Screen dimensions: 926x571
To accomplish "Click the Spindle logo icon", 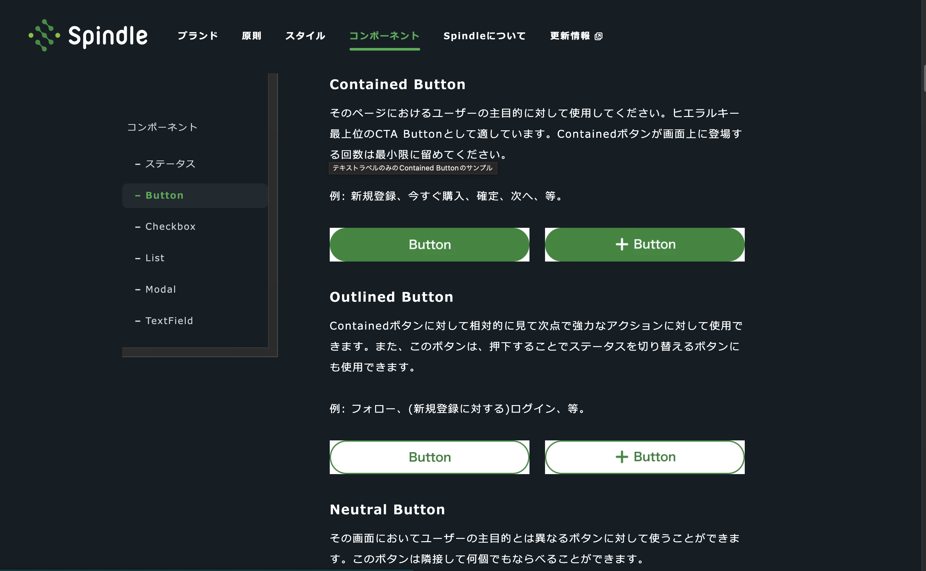I will [x=44, y=36].
